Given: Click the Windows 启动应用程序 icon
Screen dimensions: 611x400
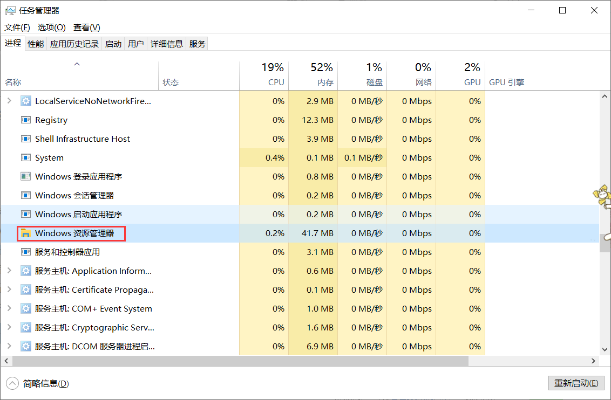Looking at the screenshot, I should (26, 215).
